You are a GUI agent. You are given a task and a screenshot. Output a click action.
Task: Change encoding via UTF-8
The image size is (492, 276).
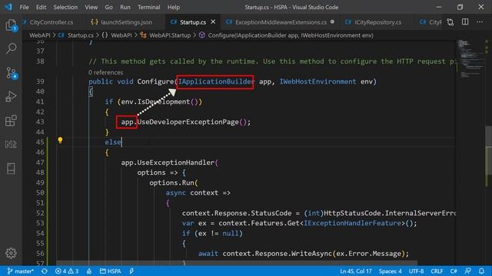[x=416, y=271]
